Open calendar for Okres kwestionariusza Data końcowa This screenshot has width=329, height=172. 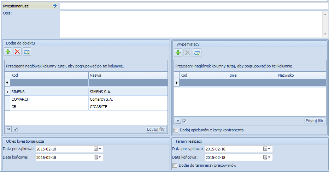[98, 157]
